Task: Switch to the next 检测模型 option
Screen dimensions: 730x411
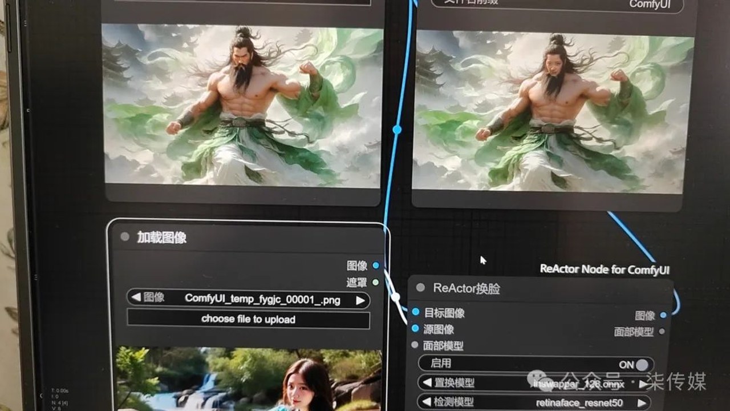Action: click(642, 403)
